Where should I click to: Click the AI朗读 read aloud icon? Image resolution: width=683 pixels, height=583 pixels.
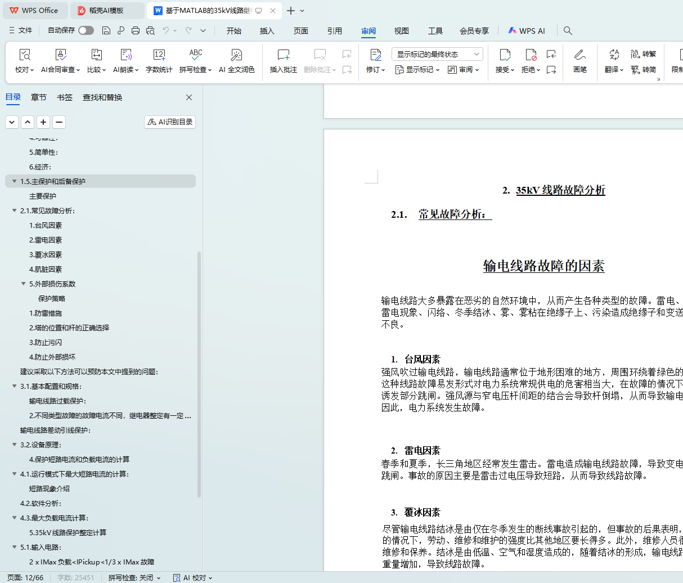(x=126, y=55)
